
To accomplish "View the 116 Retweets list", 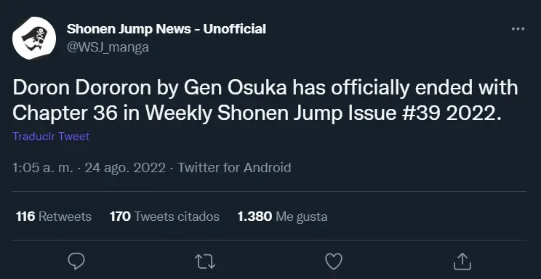I will tap(54, 217).
